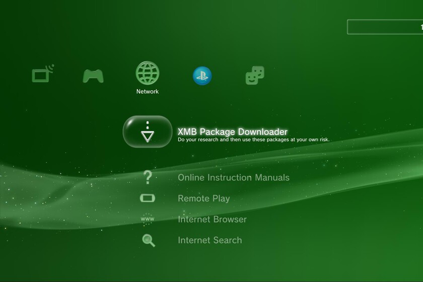Click the magnifying glass search icon
The height and width of the screenshot is (282, 423).
pyautogui.click(x=149, y=240)
